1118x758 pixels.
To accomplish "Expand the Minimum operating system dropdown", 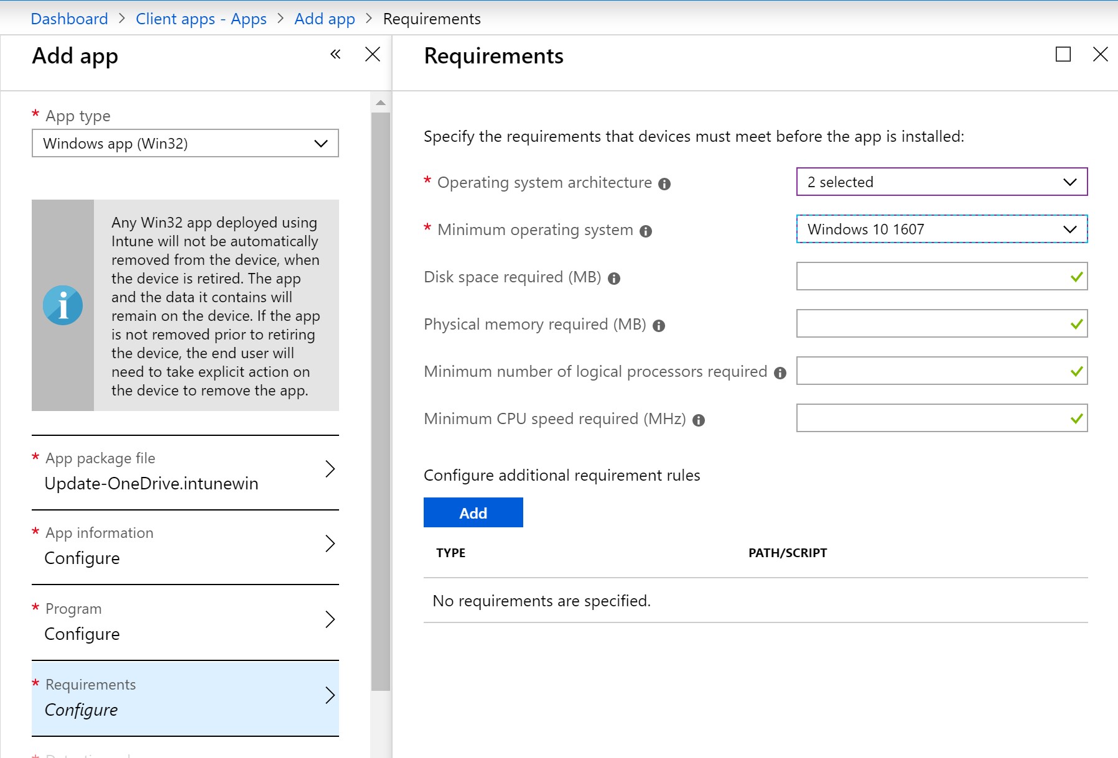I will pyautogui.click(x=941, y=229).
